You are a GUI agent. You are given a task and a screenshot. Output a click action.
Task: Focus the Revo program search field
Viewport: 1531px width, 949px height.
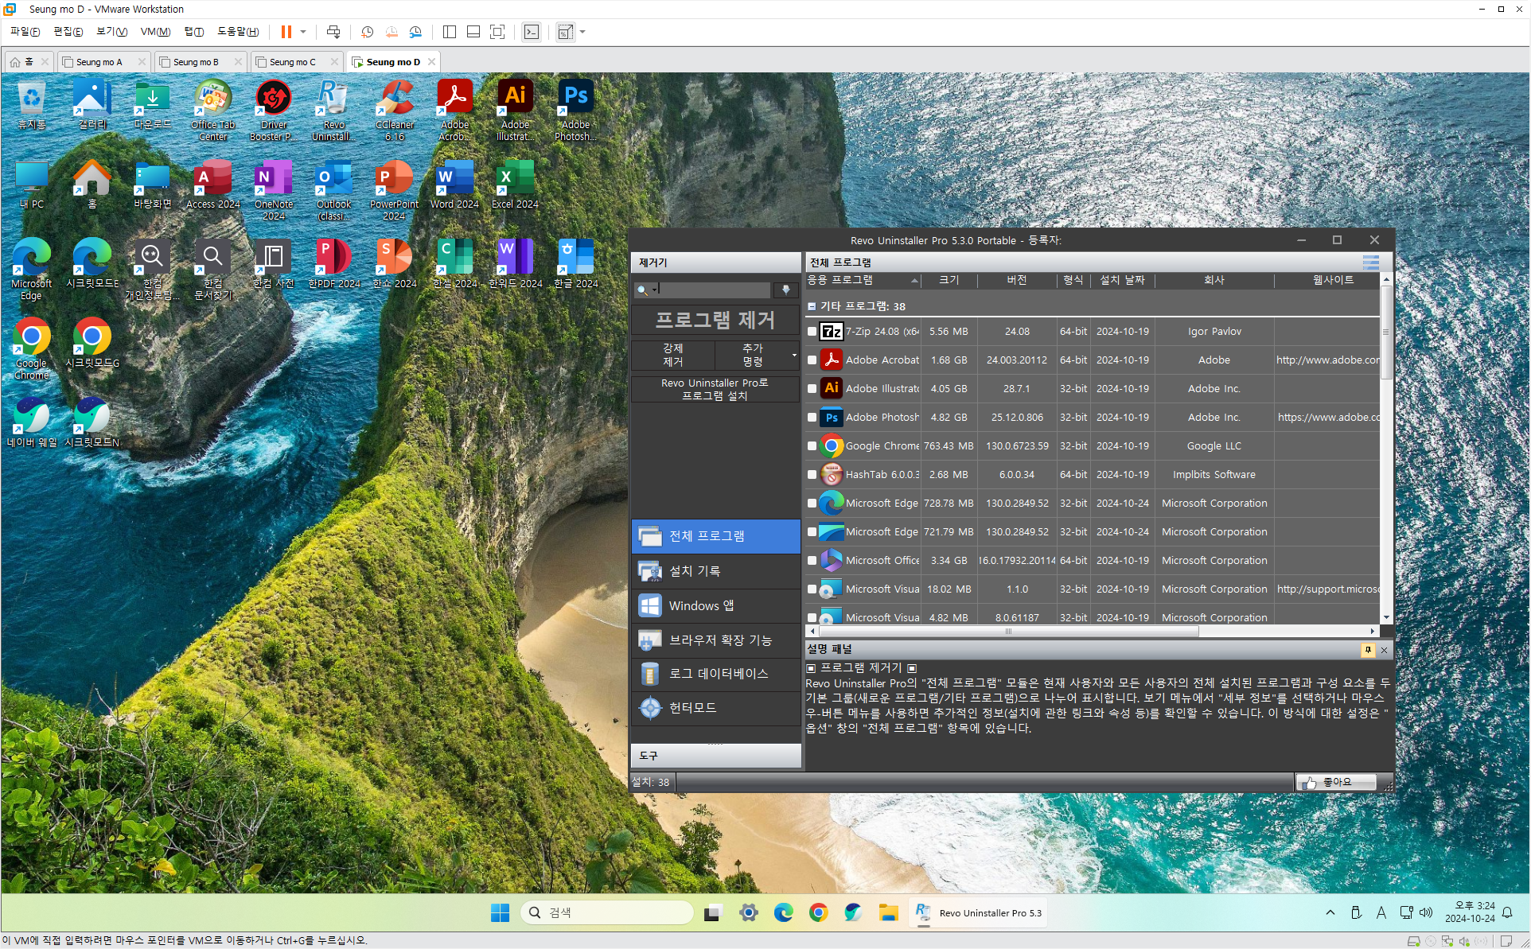(x=713, y=290)
